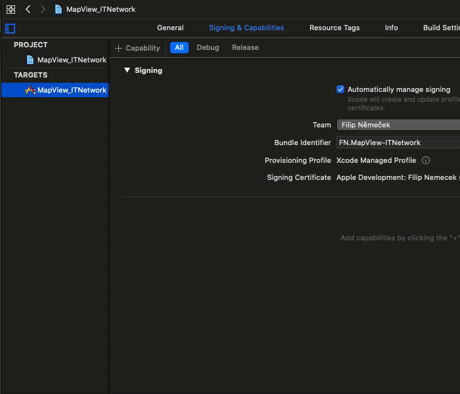Click the MapView_ITNetwork file icon in the breadcrumb
Image resolution: width=460 pixels, height=394 pixels.
[x=58, y=9]
